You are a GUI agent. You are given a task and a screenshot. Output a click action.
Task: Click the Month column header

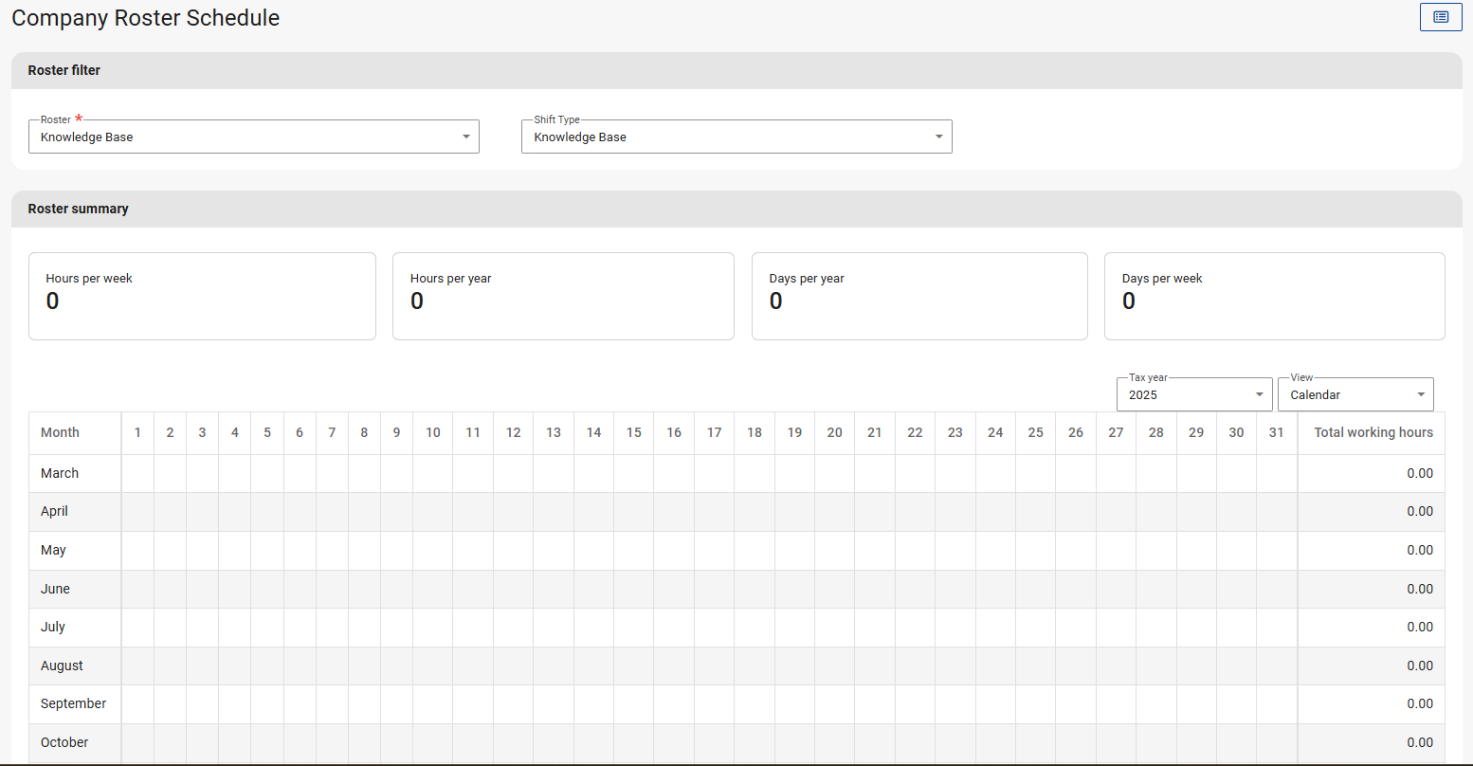[x=61, y=432]
